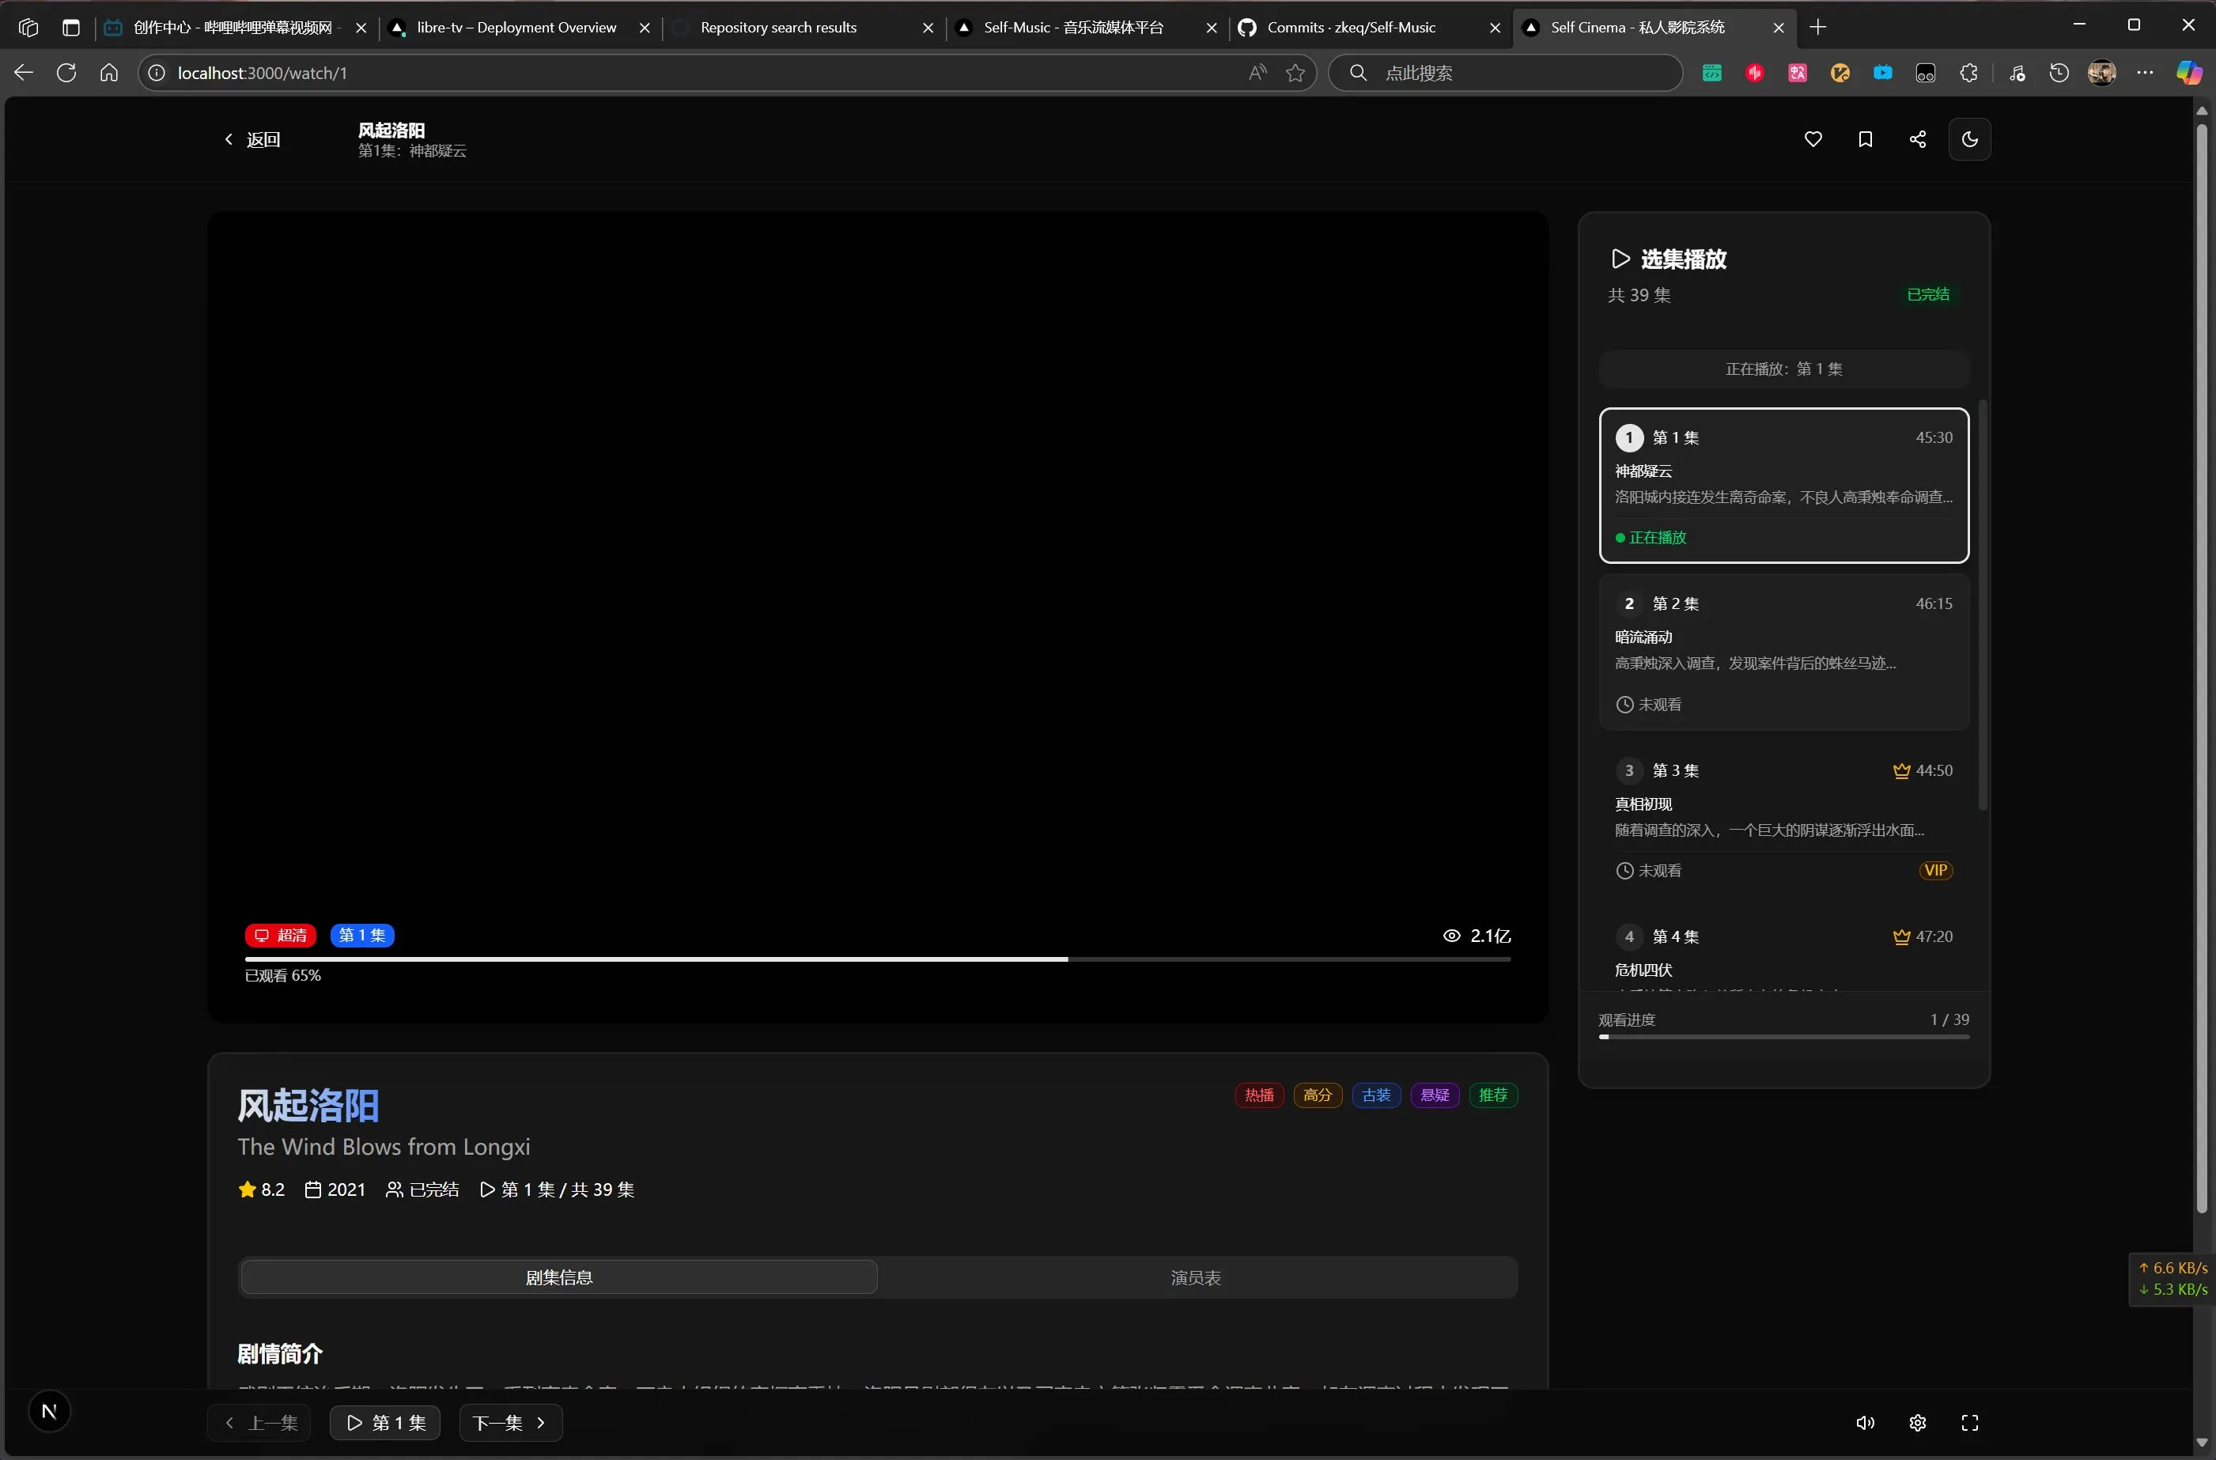
Task: Toggle dark mode moon icon
Action: pos(1969,140)
